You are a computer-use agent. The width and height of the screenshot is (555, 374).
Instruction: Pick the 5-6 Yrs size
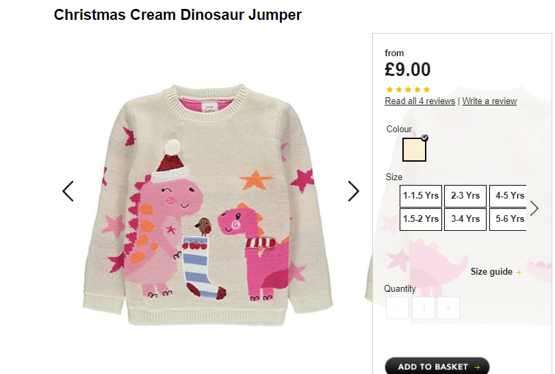(508, 219)
